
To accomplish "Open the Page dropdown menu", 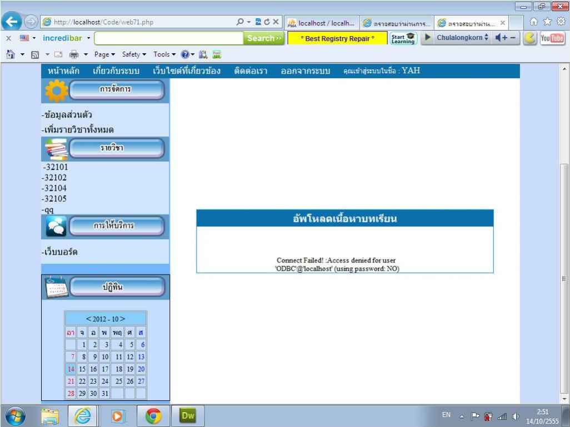I will click(x=104, y=54).
